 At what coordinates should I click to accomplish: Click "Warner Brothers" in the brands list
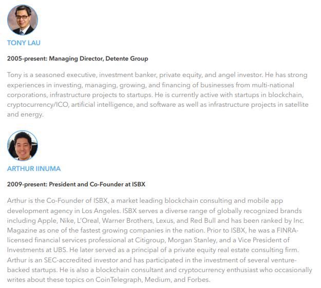pyautogui.click(x=128, y=221)
